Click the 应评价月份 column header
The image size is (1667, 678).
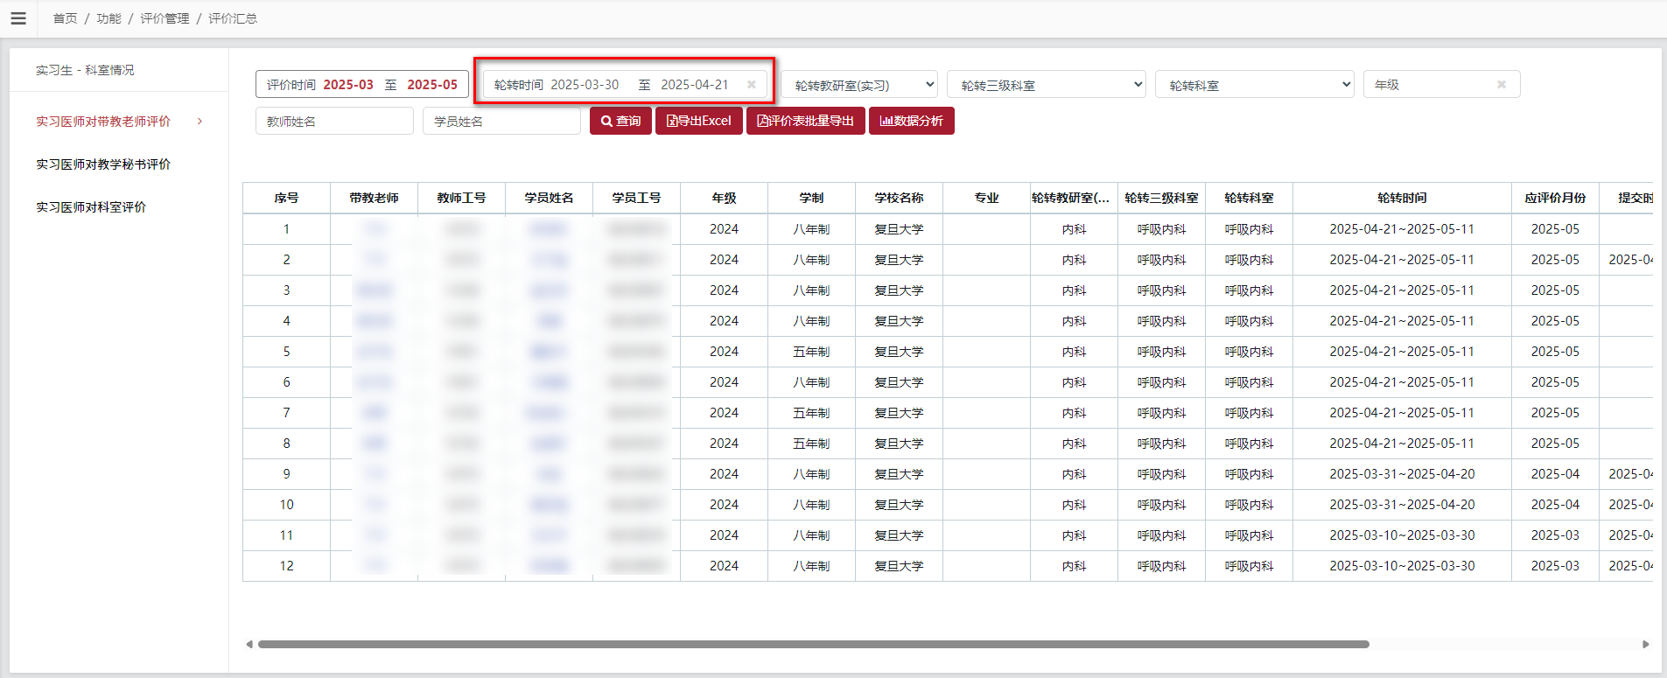click(x=1555, y=198)
